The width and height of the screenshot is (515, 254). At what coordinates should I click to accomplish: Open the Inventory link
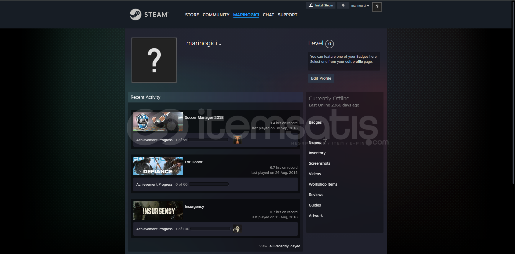pyautogui.click(x=317, y=153)
